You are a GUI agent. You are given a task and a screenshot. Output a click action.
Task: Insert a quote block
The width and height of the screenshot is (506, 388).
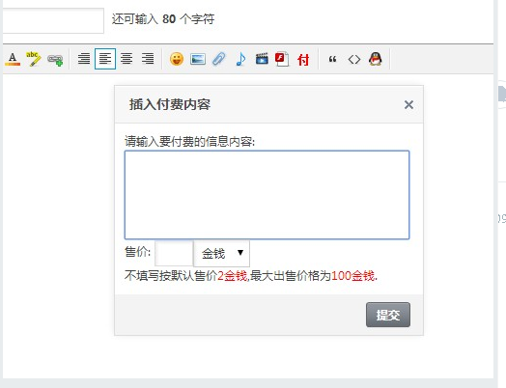point(332,59)
